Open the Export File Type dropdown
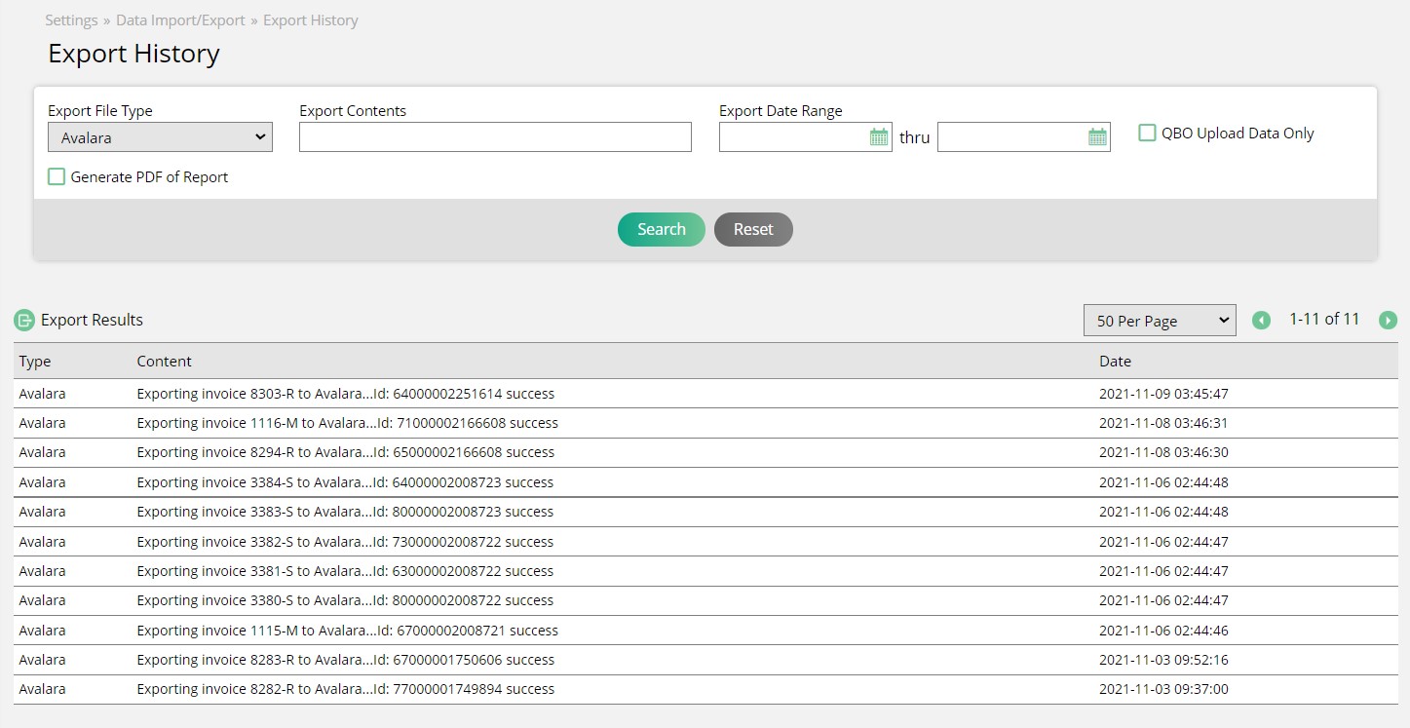The height and width of the screenshot is (728, 1410). (160, 137)
